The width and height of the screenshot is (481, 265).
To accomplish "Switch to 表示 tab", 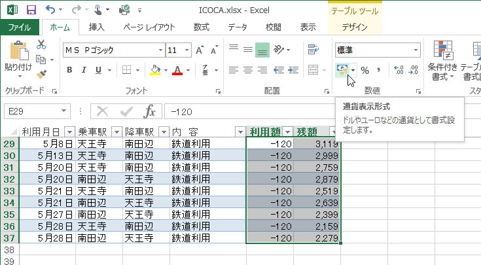I will pyautogui.click(x=308, y=27).
